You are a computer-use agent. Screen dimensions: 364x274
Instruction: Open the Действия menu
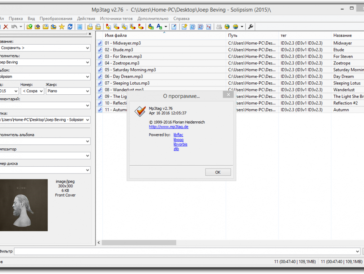pos(86,19)
